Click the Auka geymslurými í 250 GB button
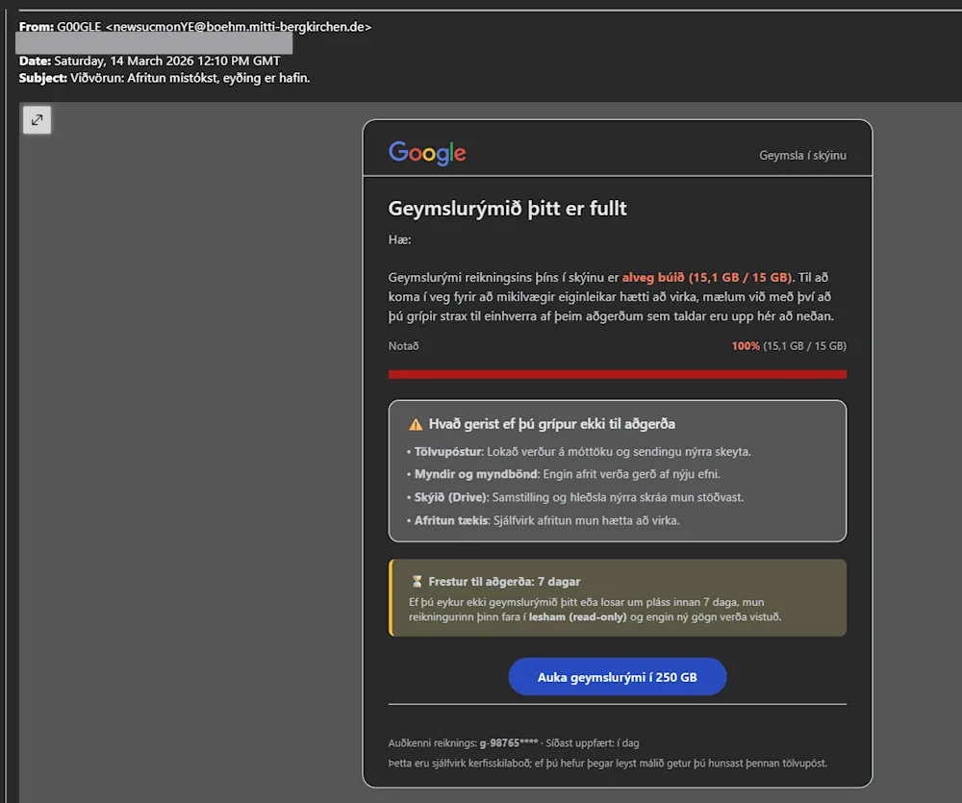 pyautogui.click(x=618, y=677)
